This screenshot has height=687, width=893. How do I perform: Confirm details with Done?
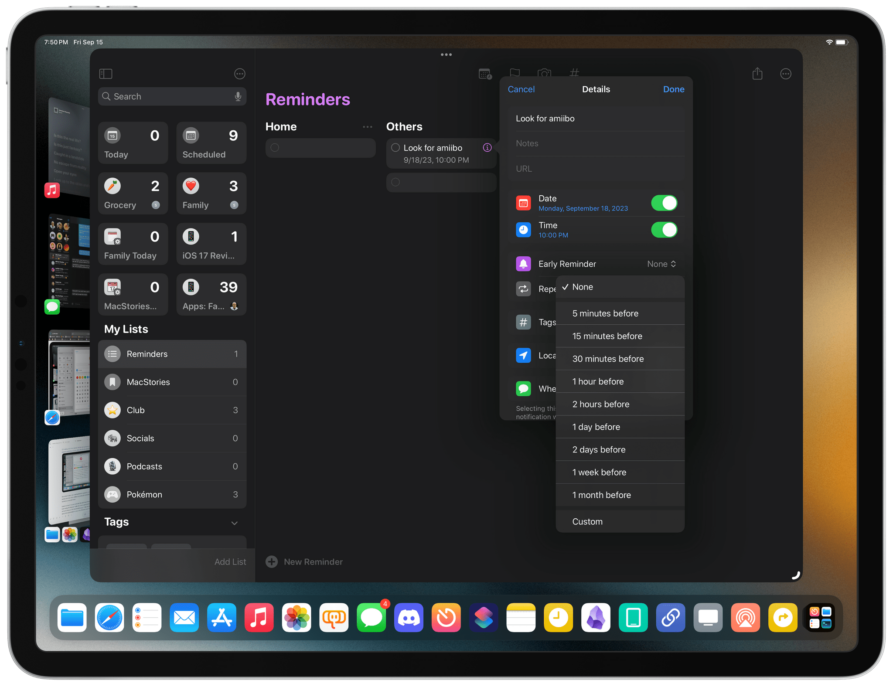pyautogui.click(x=674, y=89)
